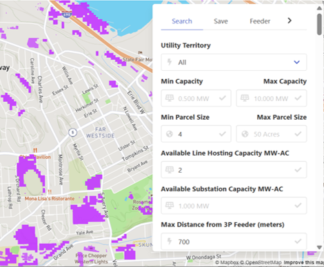Open the Save tab
The height and width of the screenshot is (267, 324).
pos(221,21)
